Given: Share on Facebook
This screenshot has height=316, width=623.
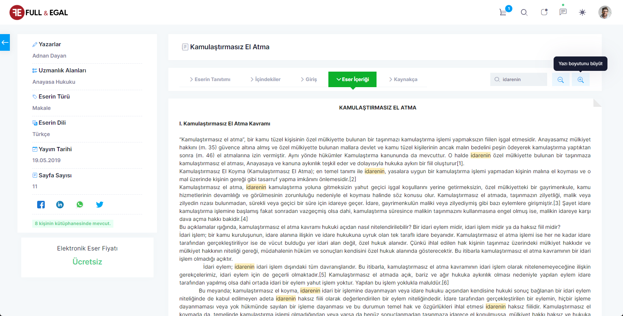Looking at the screenshot, I should pos(41,205).
